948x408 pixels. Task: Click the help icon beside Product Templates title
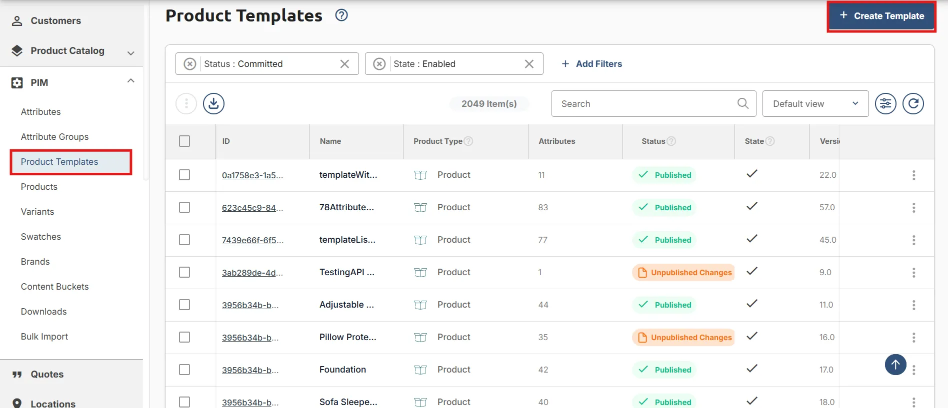click(x=341, y=15)
